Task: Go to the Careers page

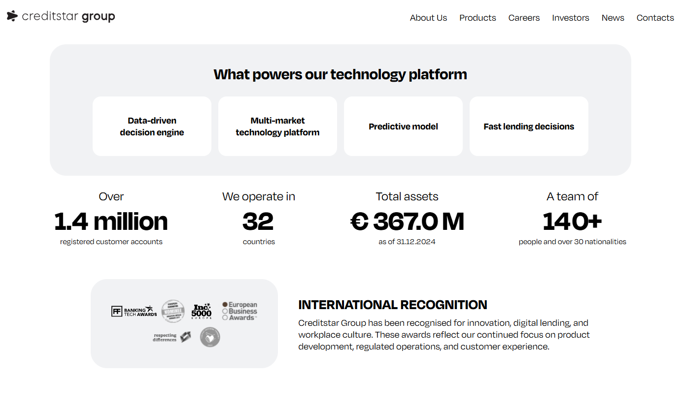Action: (524, 18)
